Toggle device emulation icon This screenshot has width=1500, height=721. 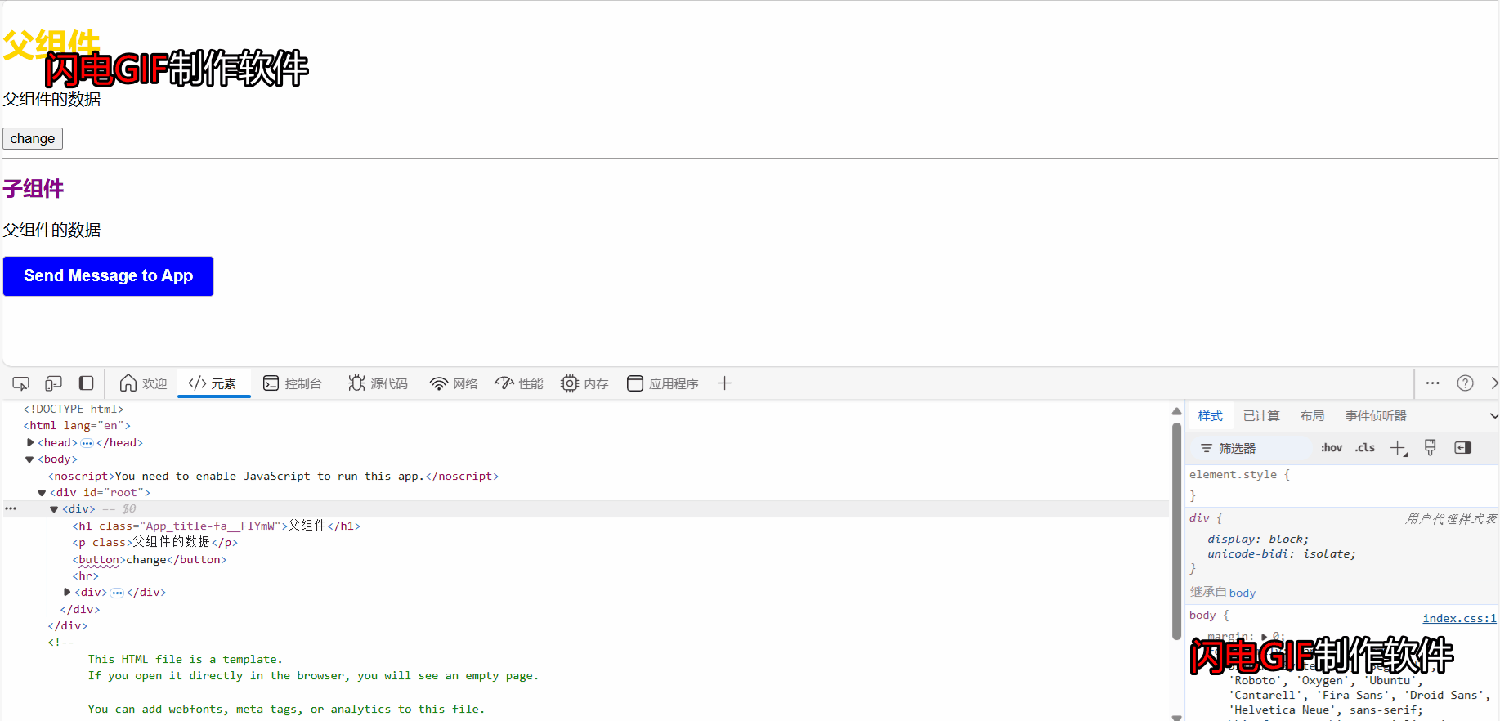click(x=53, y=383)
